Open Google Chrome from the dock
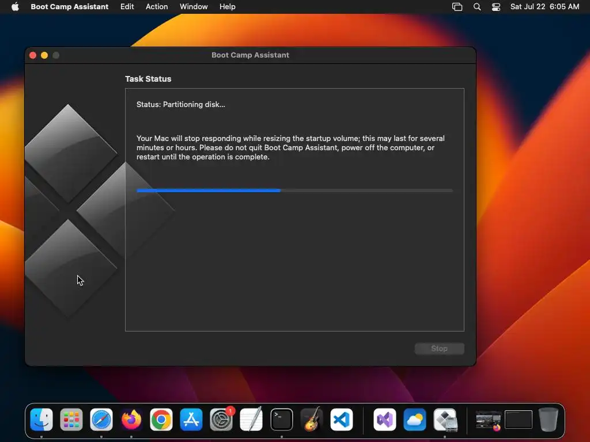 (161, 420)
